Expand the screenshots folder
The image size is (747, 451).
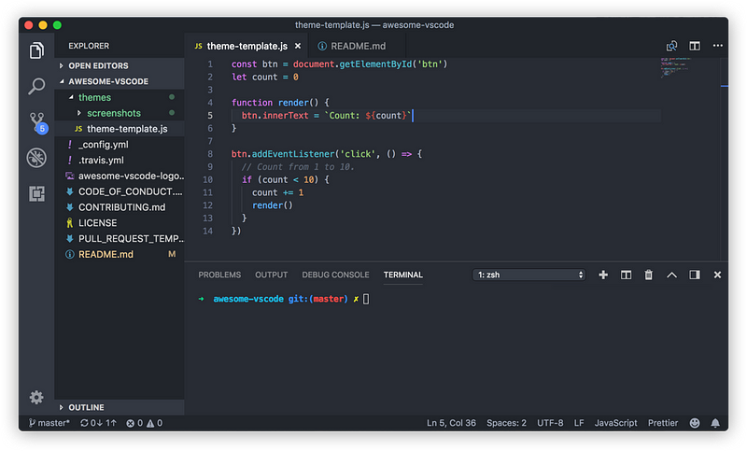113,113
